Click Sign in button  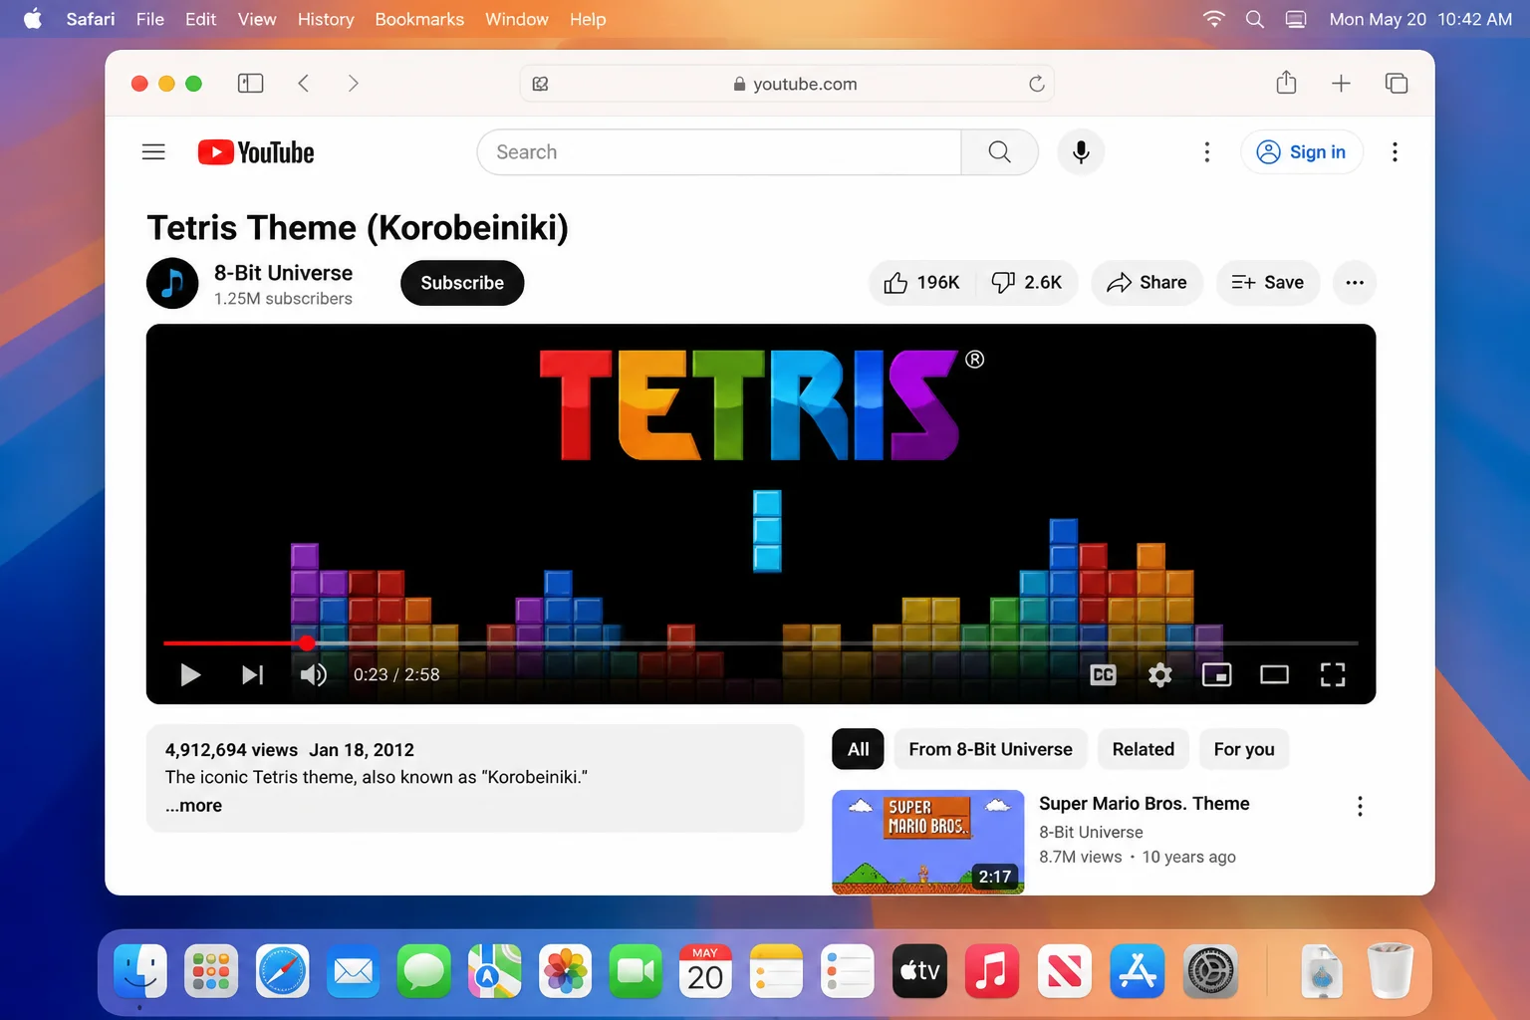1302,152
